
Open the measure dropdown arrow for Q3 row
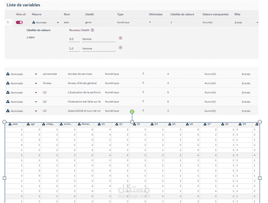[x=36, y=111]
